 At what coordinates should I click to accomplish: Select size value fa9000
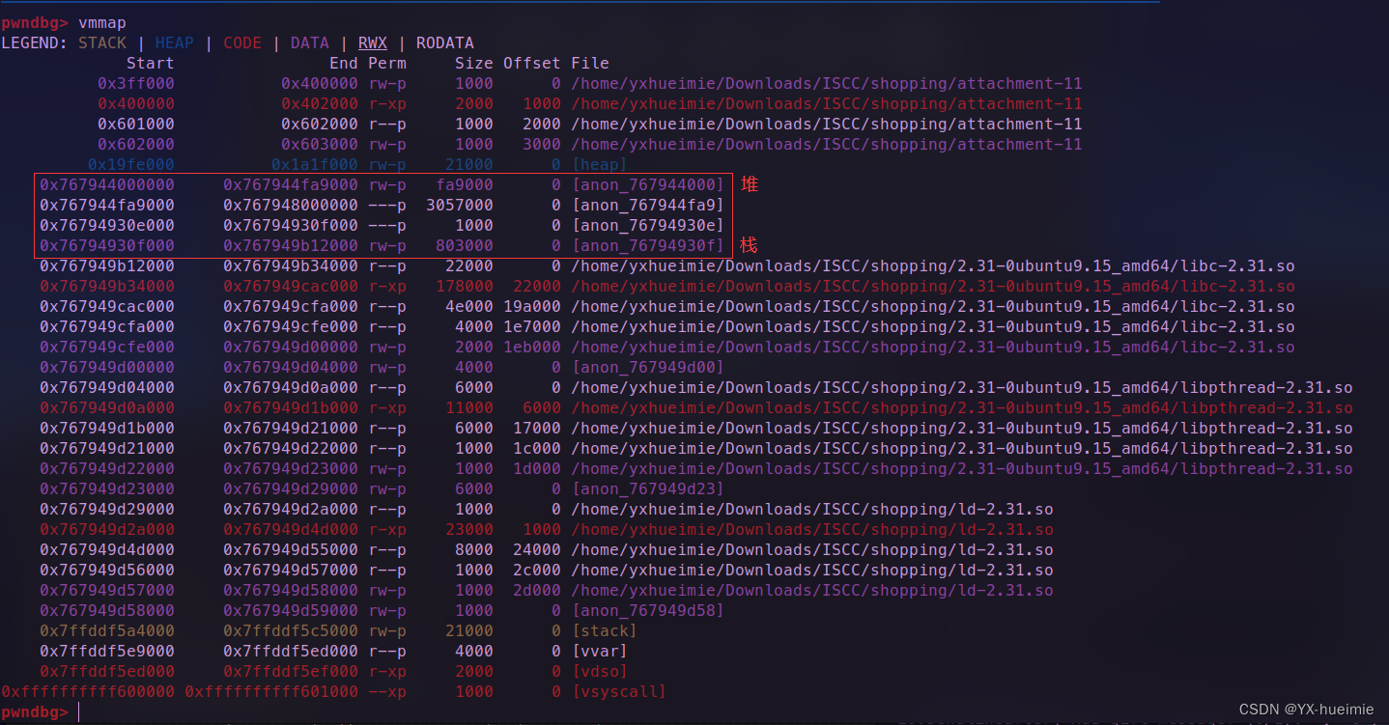[465, 184]
